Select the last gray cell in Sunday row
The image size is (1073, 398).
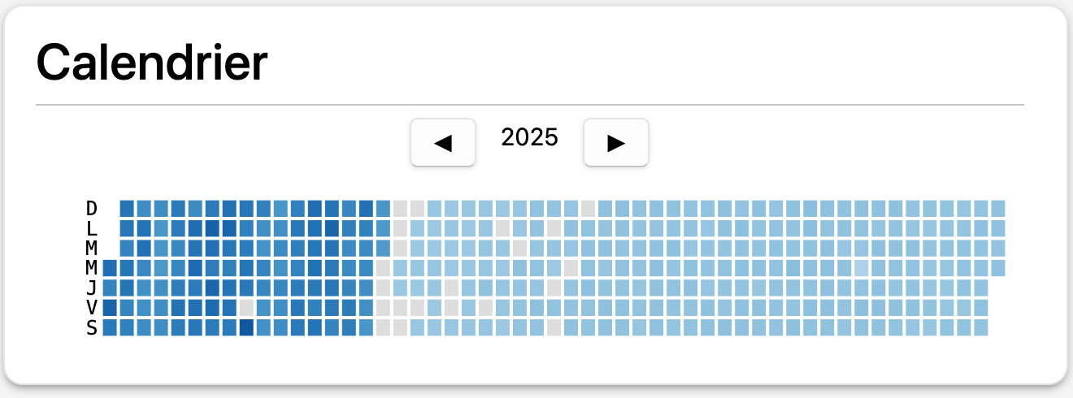588,209
